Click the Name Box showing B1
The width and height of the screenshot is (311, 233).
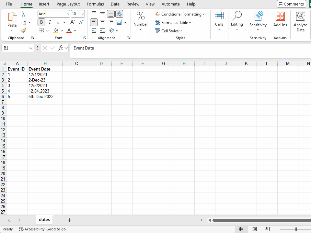click(18, 48)
